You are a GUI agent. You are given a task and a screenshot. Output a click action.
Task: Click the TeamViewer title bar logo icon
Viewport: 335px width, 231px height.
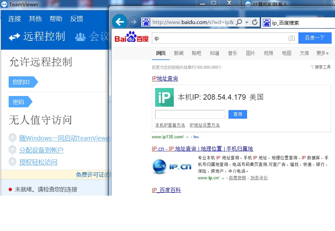point(4,4)
